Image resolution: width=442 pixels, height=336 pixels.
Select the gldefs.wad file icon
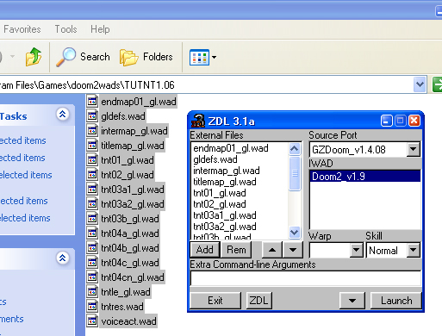click(92, 116)
